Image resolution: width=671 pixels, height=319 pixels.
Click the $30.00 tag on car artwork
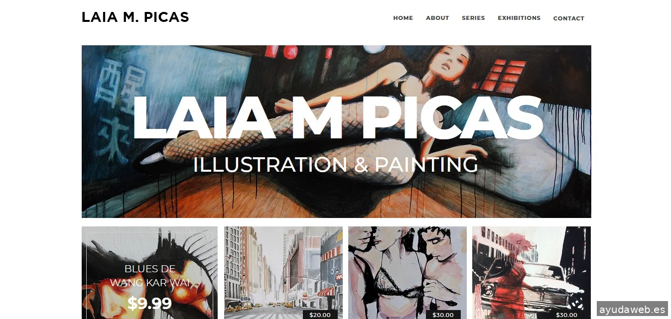[566, 315]
